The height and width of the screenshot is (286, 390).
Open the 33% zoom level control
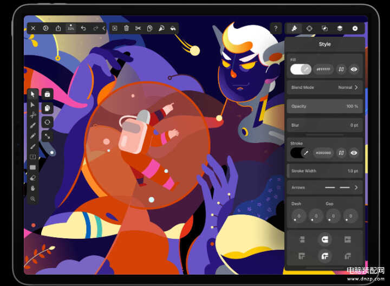point(71,28)
